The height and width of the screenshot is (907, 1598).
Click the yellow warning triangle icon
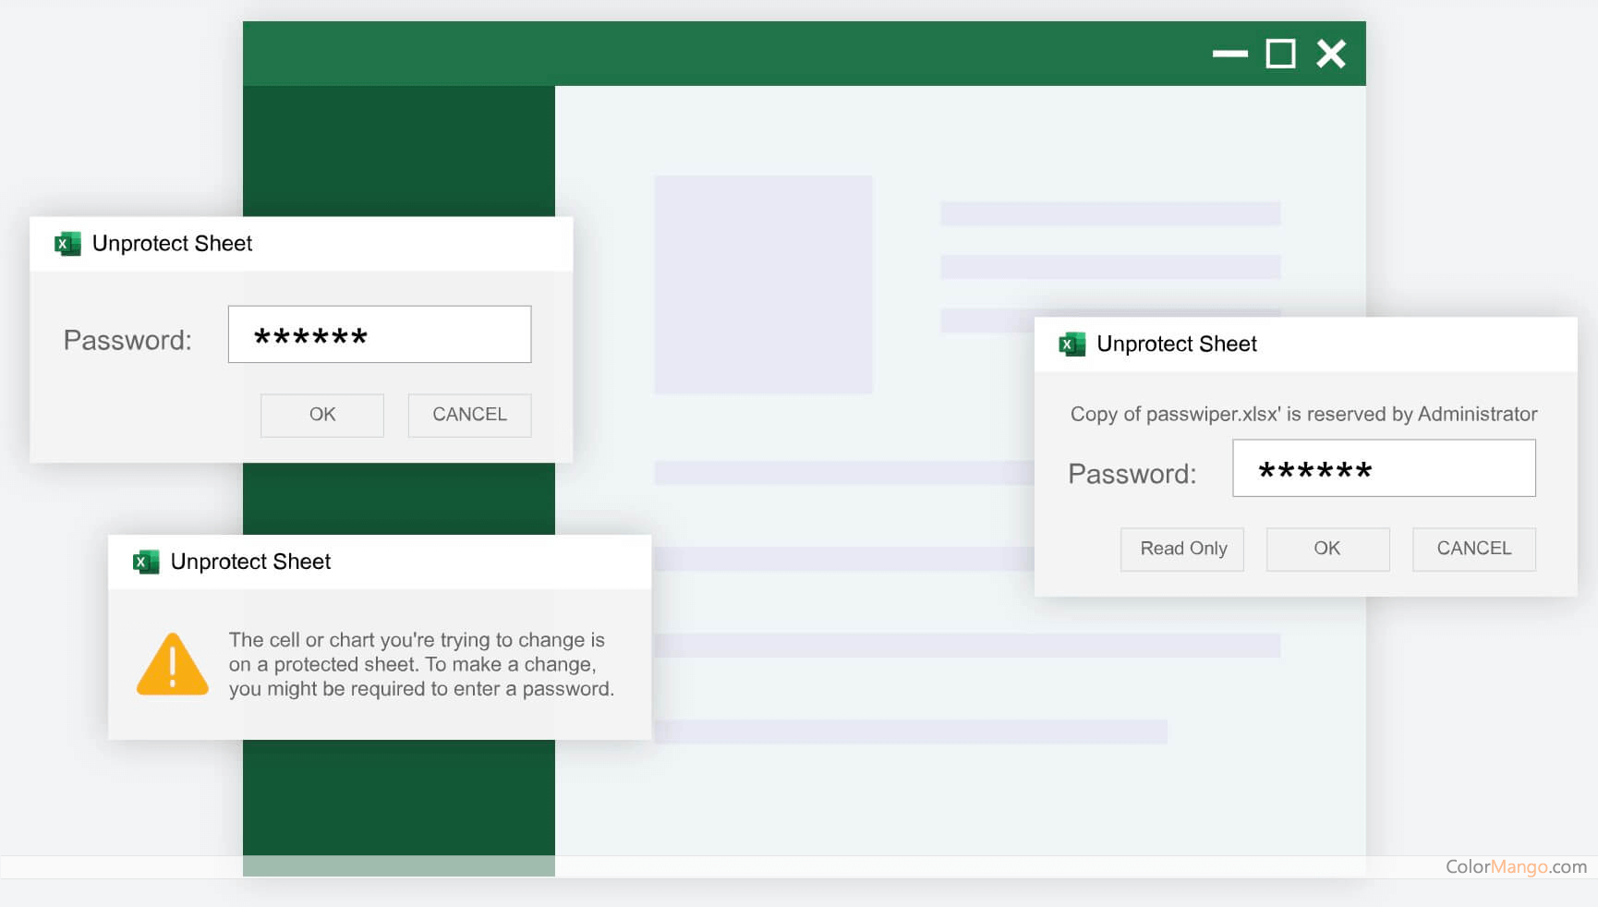coord(173,664)
